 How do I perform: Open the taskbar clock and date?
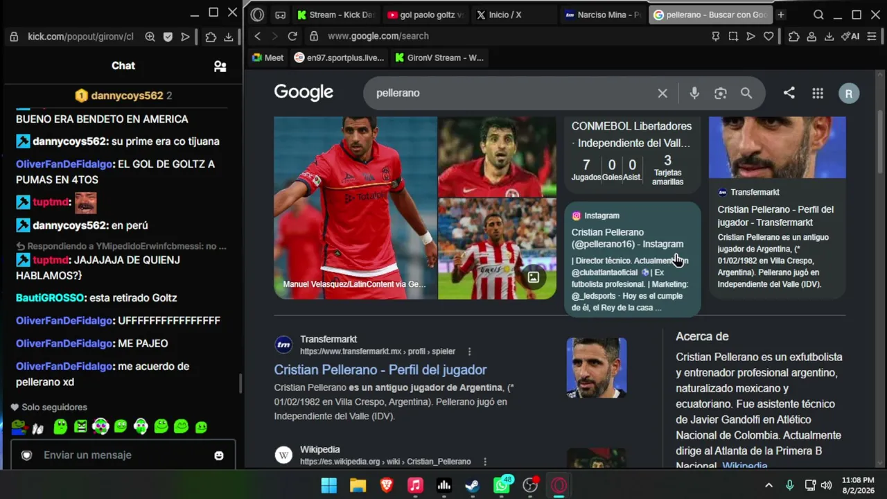858,485
